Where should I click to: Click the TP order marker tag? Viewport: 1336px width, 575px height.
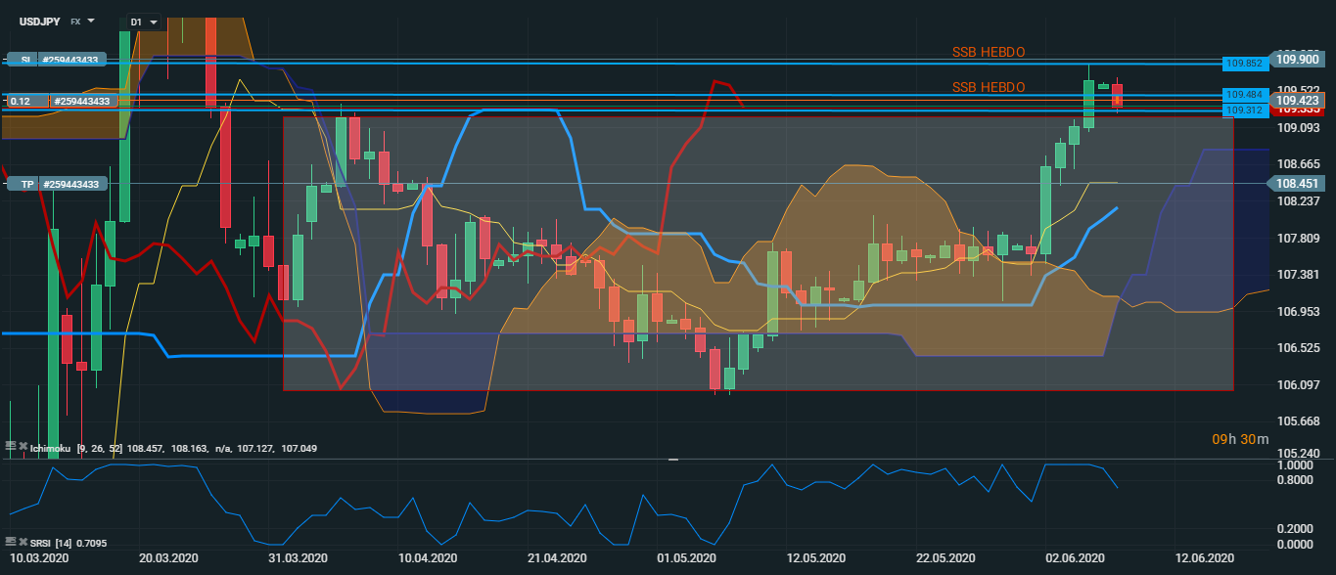click(25, 184)
